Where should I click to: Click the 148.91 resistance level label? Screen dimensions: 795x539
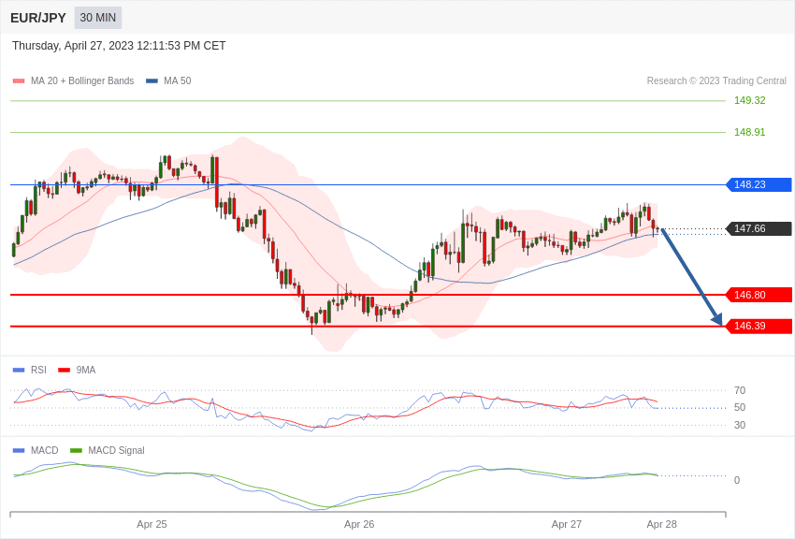749,132
